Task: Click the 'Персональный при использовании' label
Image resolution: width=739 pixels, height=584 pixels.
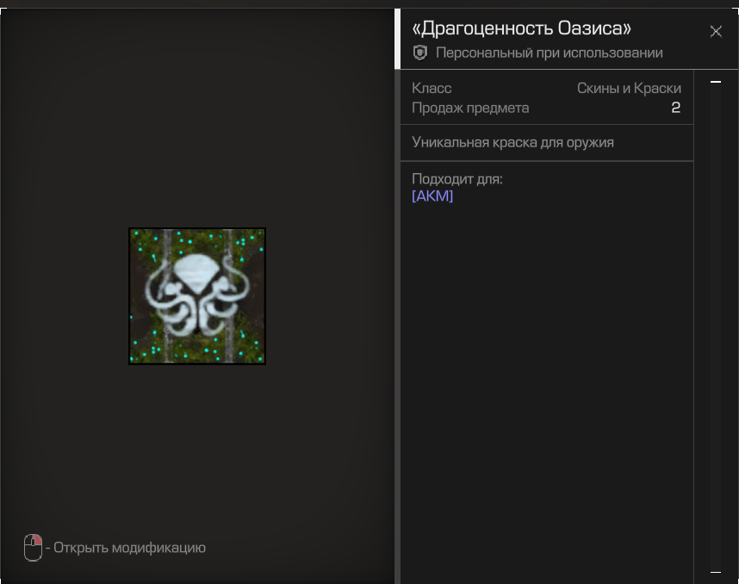Action: tap(549, 53)
